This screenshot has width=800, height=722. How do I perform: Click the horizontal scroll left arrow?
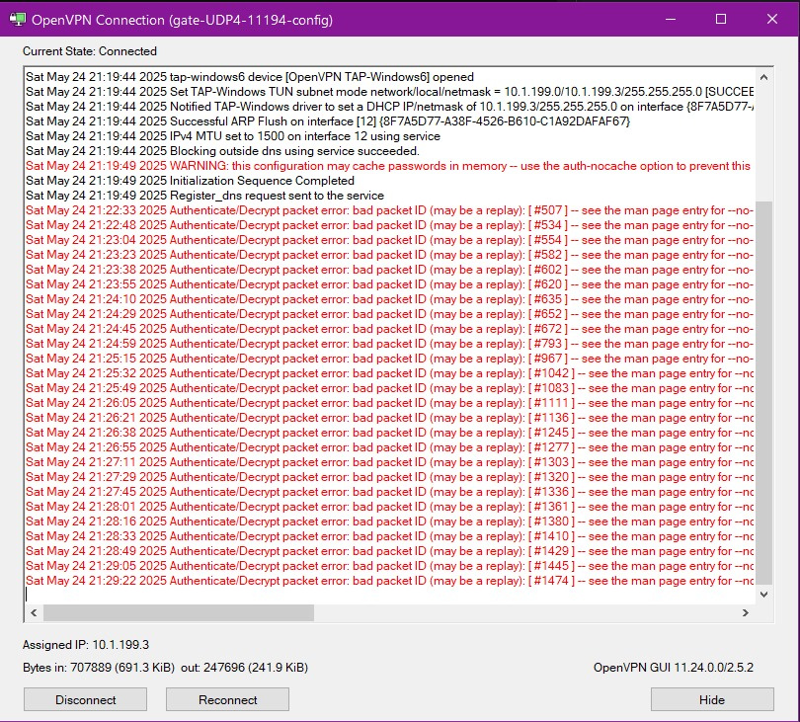point(34,612)
